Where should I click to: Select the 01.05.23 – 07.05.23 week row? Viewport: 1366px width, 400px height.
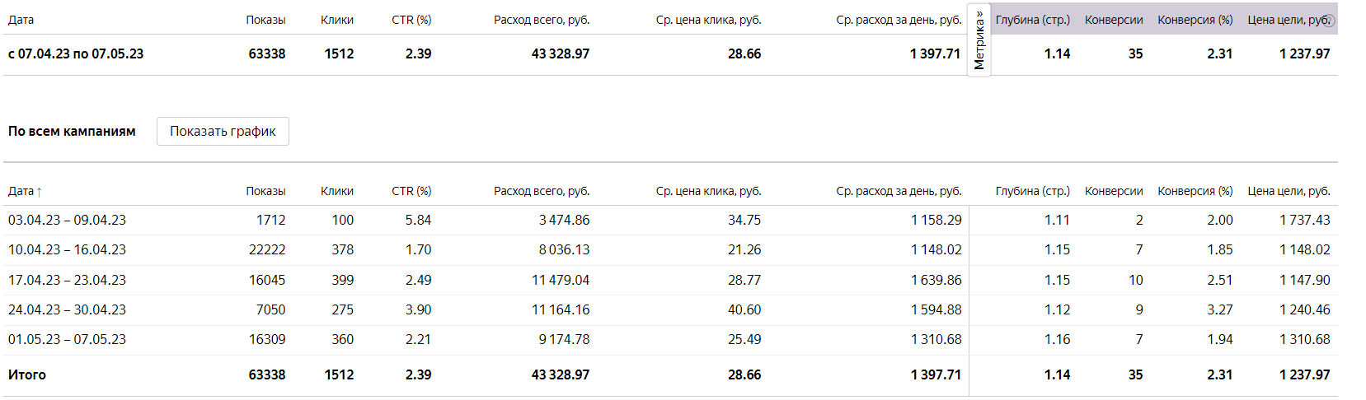point(67,339)
